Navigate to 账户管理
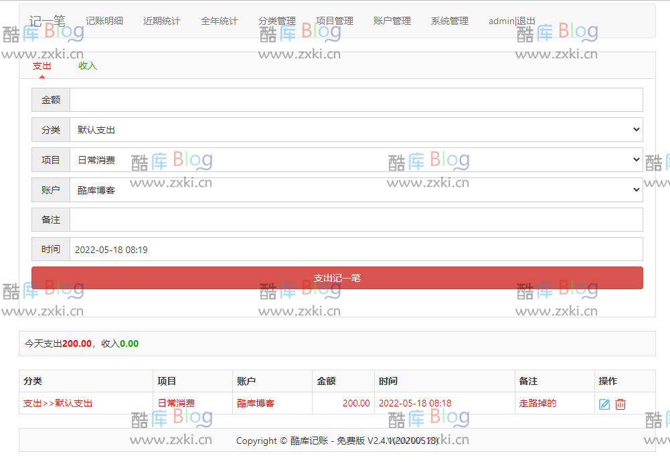Viewport: 670px width, 462px height. click(x=392, y=20)
